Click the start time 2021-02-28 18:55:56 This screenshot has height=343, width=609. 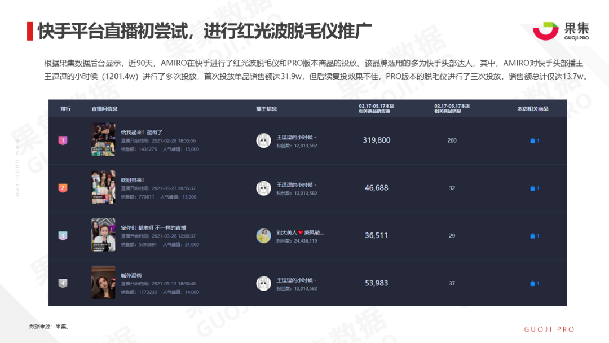click(x=174, y=140)
